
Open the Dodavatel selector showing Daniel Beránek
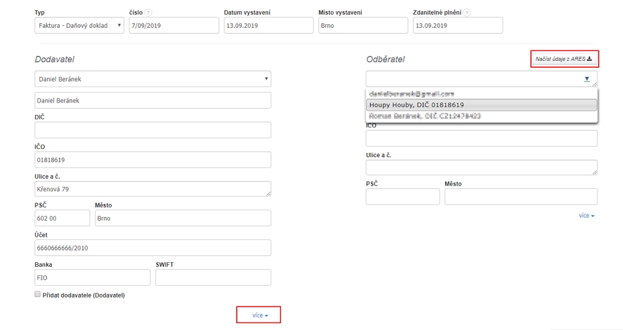[x=152, y=79]
